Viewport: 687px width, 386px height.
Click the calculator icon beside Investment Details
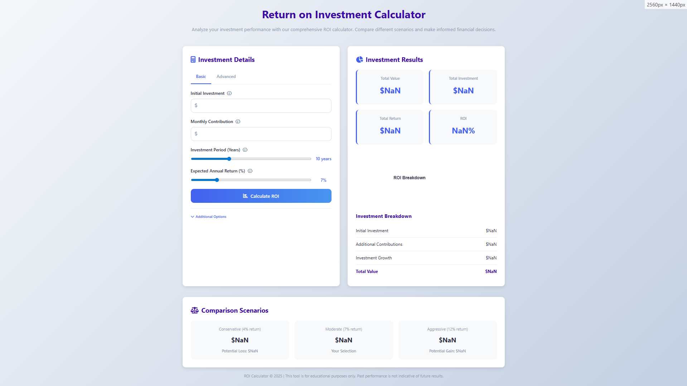(x=193, y=60)
